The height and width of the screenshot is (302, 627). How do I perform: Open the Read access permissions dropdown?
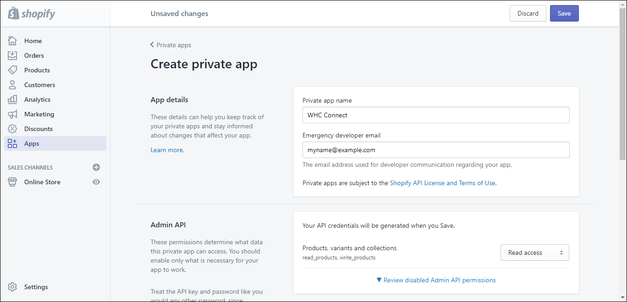pyautogui.click(x=534, y=253)
